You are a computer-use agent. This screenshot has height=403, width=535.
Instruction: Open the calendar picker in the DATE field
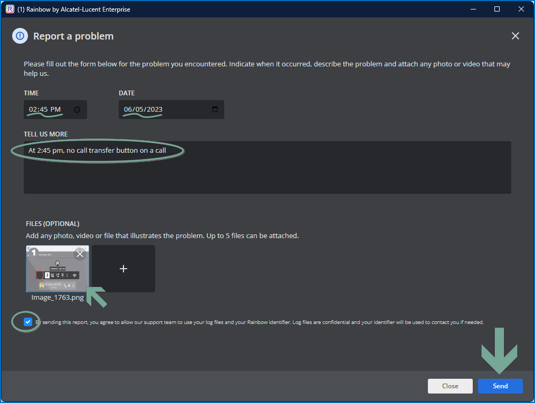tap(215, 110)
